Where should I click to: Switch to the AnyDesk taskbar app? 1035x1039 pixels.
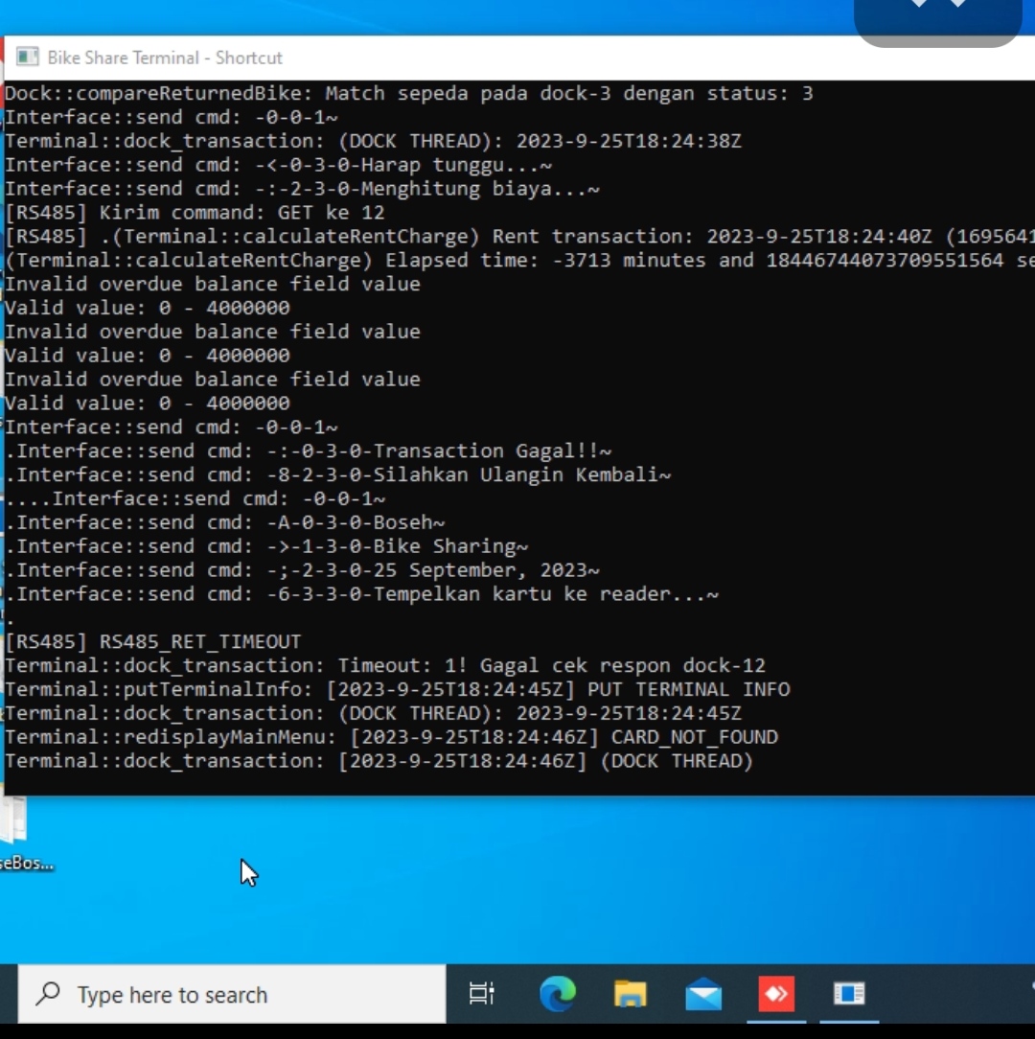click(776, 994)
